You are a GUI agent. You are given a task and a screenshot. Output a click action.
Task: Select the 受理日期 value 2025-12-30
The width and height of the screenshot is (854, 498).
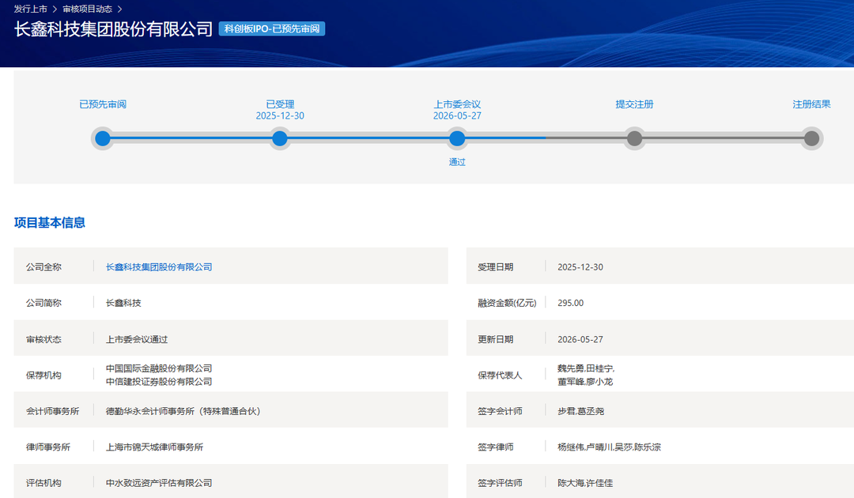click(580, 266)
